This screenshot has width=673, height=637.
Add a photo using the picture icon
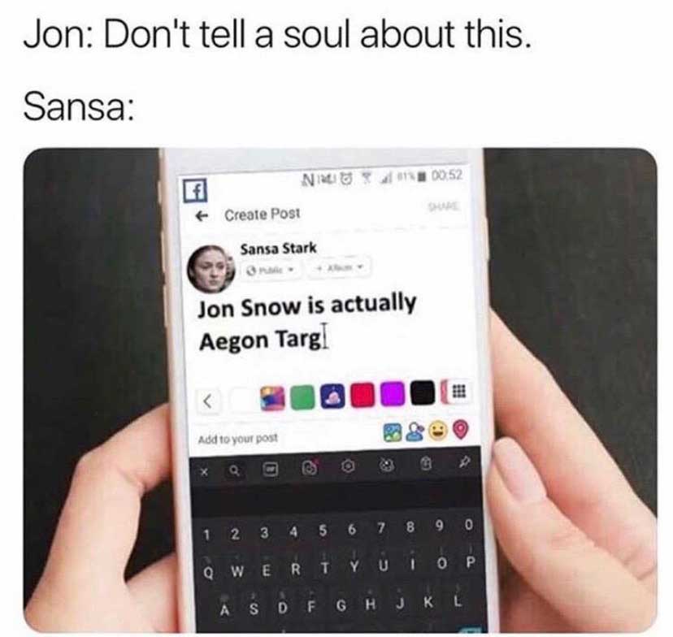[x=393, y=432]
